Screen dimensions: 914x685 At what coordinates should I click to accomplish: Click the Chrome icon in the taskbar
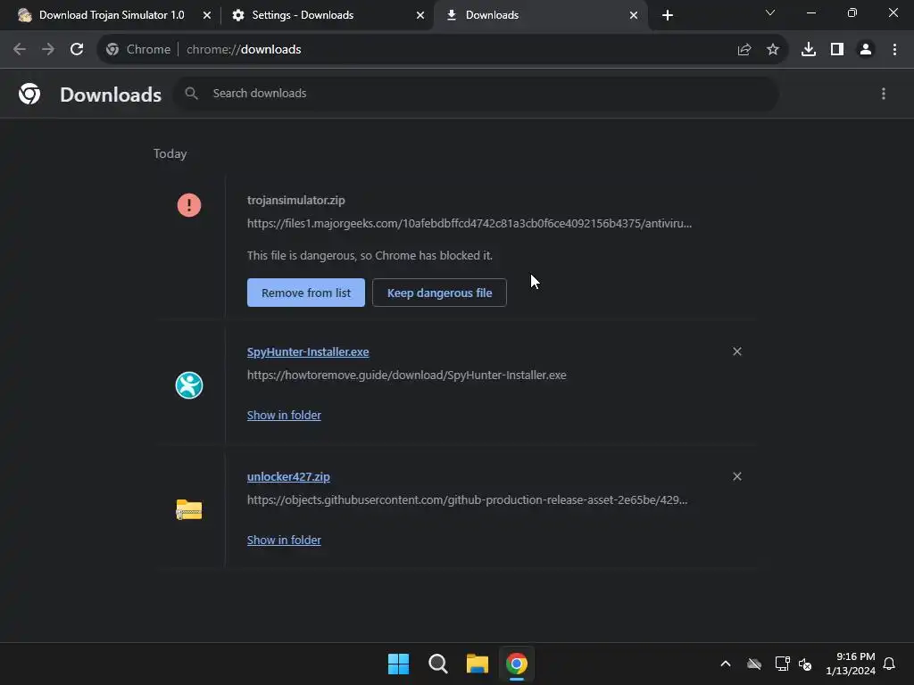(x=517, y=664)
